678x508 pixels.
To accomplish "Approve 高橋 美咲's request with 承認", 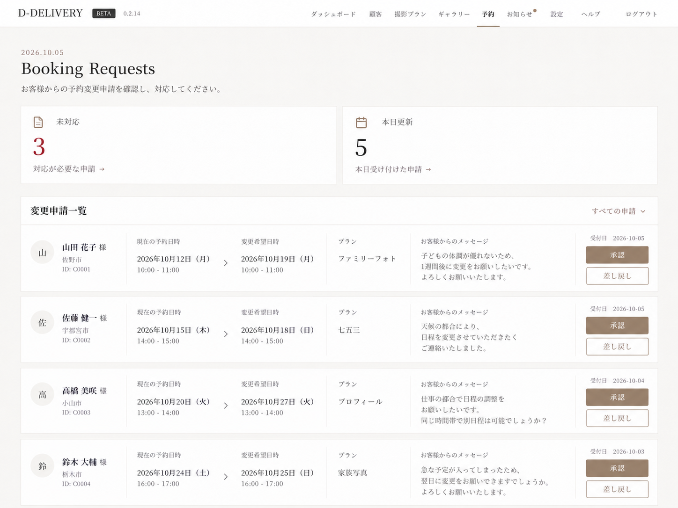I will [617, 397].
